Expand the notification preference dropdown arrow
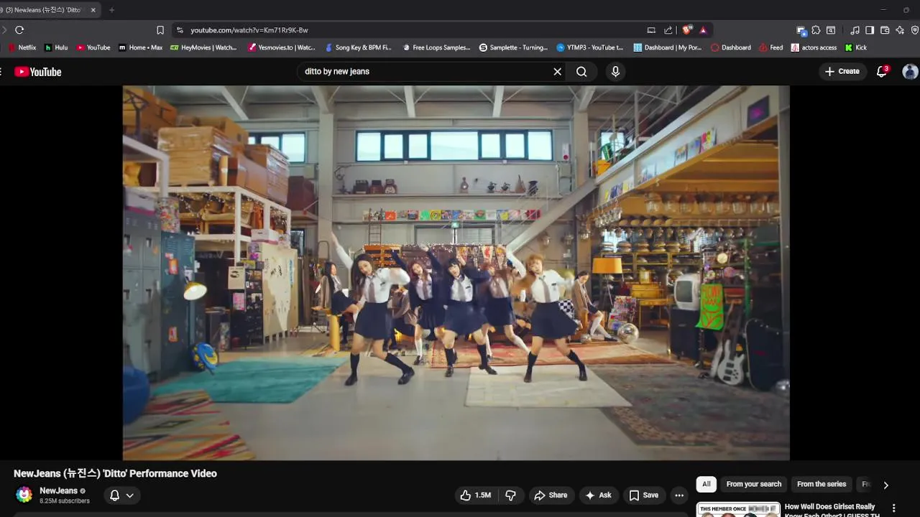Image resolution: width=920 pixels, height=517 pixels. [x=130, y=495]
